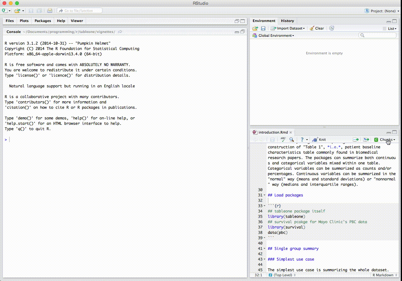Expand the Global Environment selector
The height and width of the screenshot is (281, 402).
tap(273, 35)
